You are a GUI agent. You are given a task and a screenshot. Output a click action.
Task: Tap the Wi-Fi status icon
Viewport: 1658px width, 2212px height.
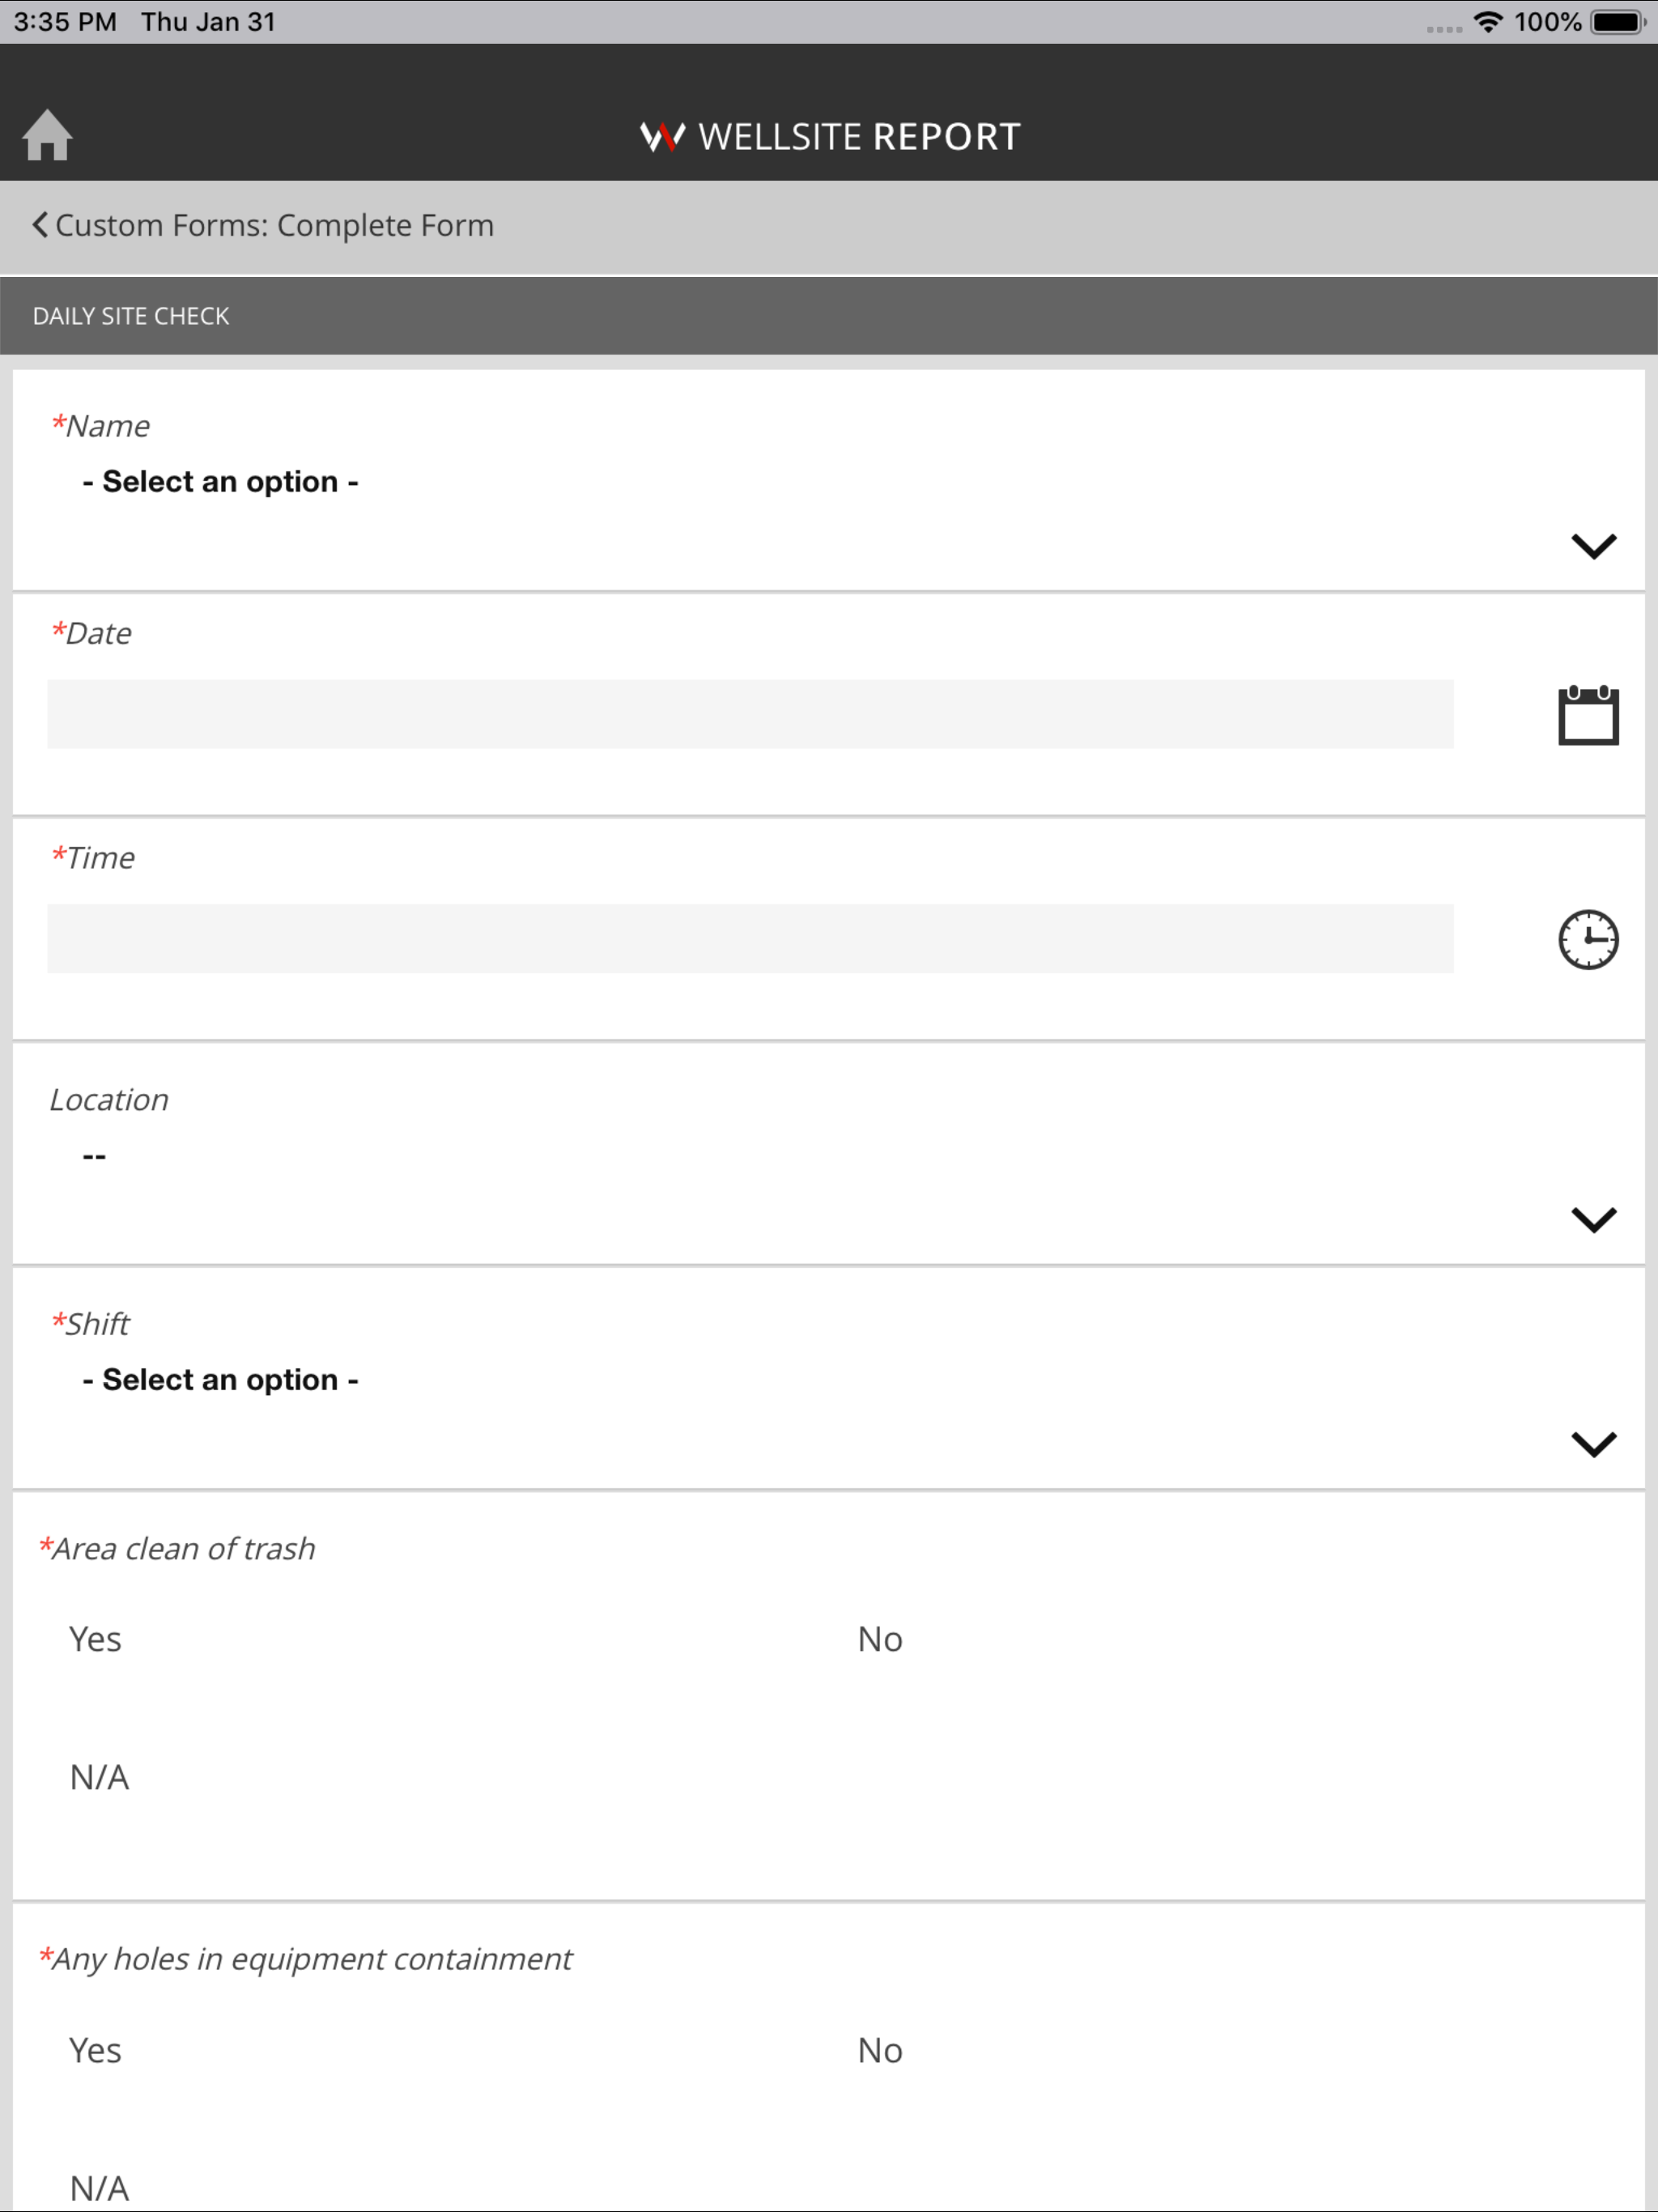click(1488, 22)
